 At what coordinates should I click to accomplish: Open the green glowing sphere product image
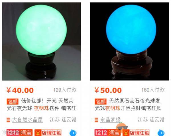(x=41, y=41)
